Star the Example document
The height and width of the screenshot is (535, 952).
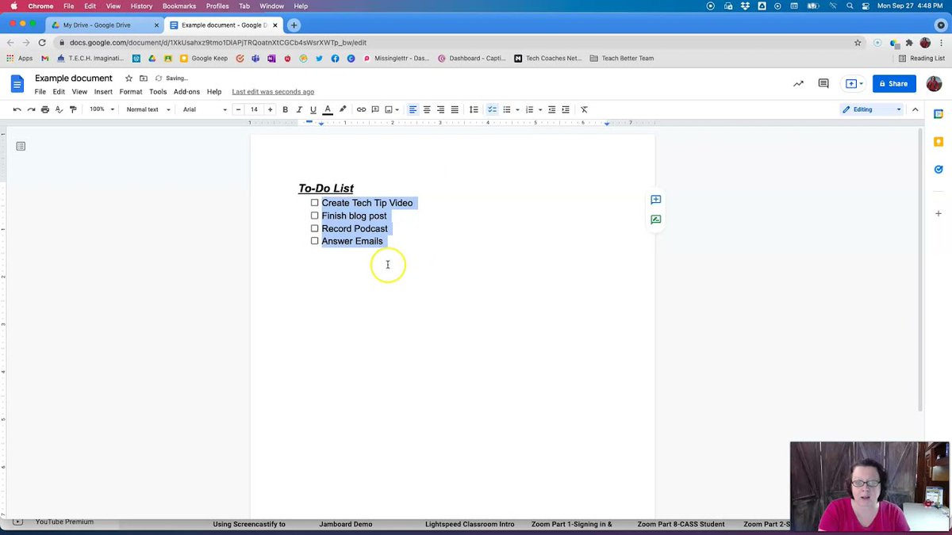point(129,78)
